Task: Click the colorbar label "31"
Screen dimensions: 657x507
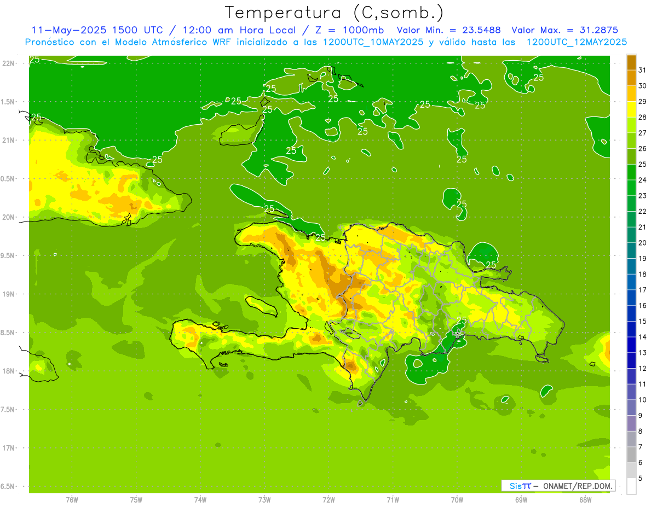Action: (643, 71)
